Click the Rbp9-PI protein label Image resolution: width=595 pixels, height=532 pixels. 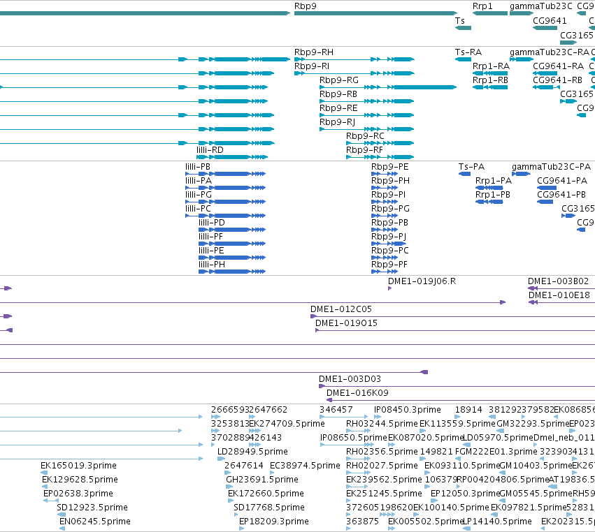pos(388,194)
